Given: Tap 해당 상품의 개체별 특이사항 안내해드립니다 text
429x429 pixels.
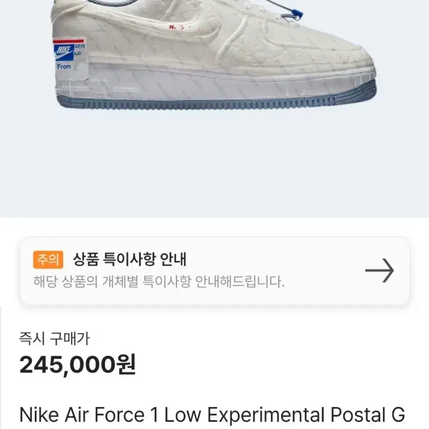Looking at the screenshot, I should (x=159, y=281).
